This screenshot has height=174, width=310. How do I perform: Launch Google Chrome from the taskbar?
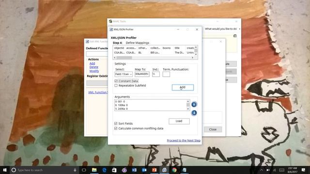174,170
